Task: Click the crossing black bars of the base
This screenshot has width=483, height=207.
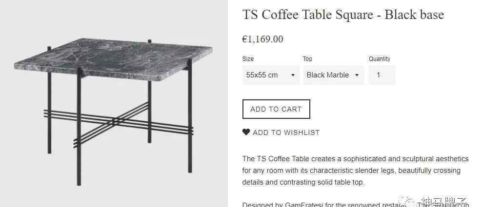Action: (119, 123)
